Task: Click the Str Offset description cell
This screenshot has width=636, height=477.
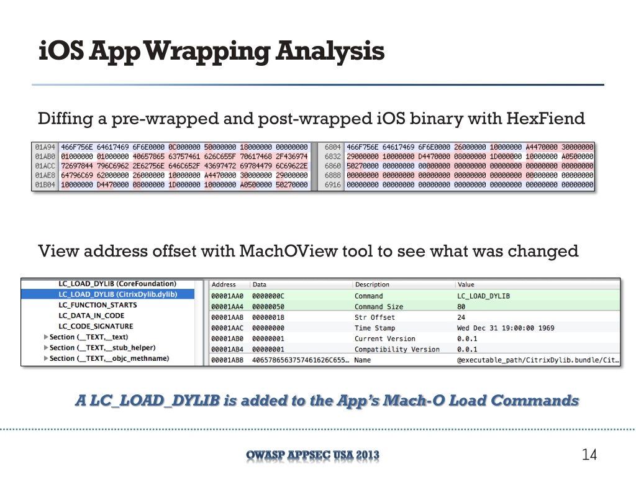Action: pyautogui.click(x=375, y=317)
